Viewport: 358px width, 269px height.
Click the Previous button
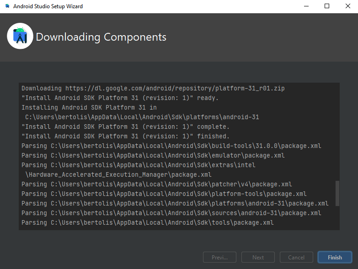click(219, 257)
